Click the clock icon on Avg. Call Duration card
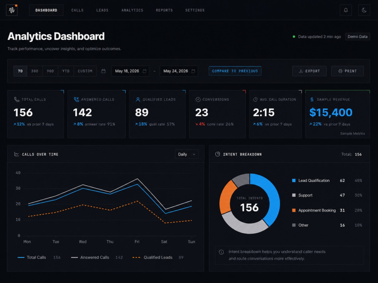The image size is (378, 283). coord(255,99)
